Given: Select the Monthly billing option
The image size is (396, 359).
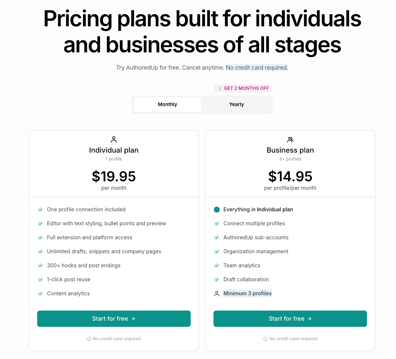Looking at the screenshot, I should coord(167,104).
